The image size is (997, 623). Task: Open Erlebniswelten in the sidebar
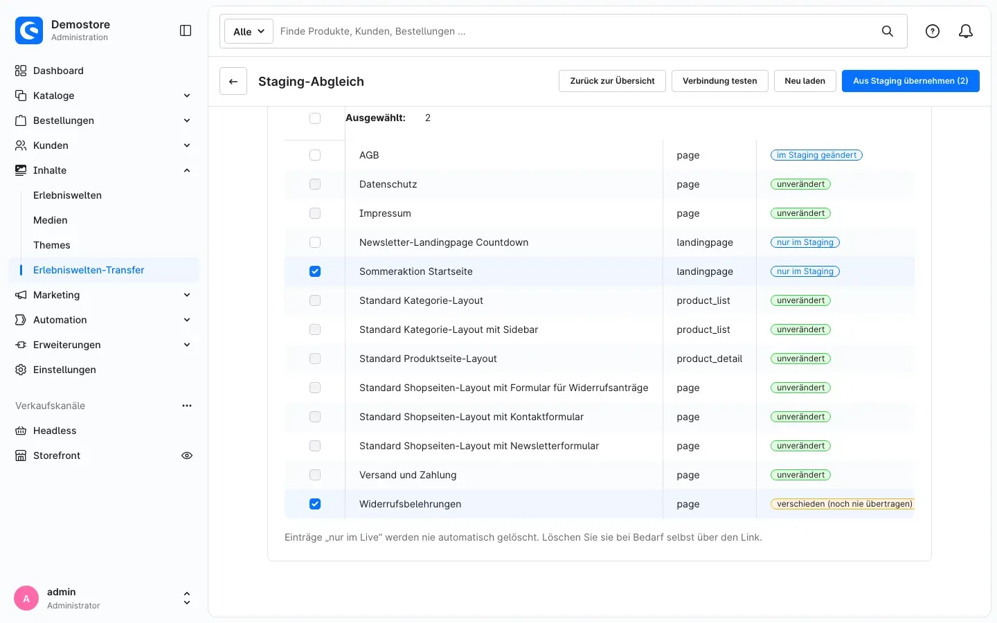coord(68,195)
